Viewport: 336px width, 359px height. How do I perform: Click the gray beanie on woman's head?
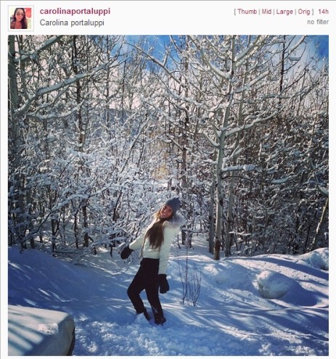coord(173,204)
